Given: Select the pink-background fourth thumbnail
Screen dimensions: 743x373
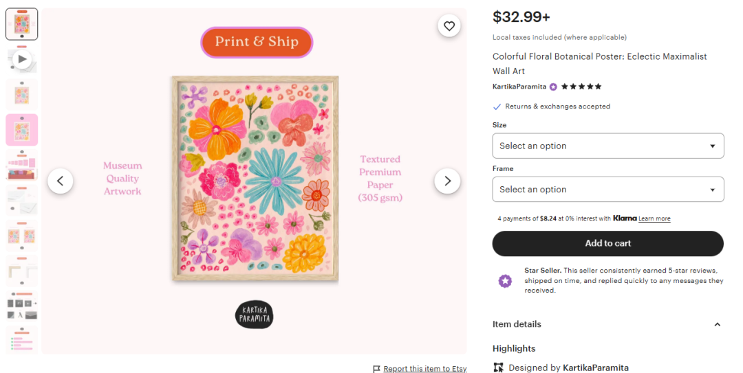Looking at the screenshot, I should click(22, 130).
